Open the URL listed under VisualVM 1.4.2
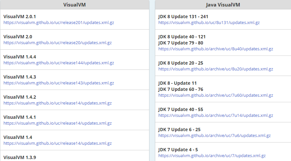 coord(57,103)
